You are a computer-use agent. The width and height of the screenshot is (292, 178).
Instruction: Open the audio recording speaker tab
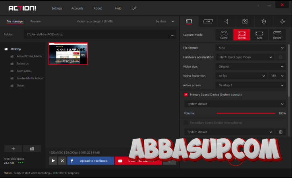coord(226,21)
